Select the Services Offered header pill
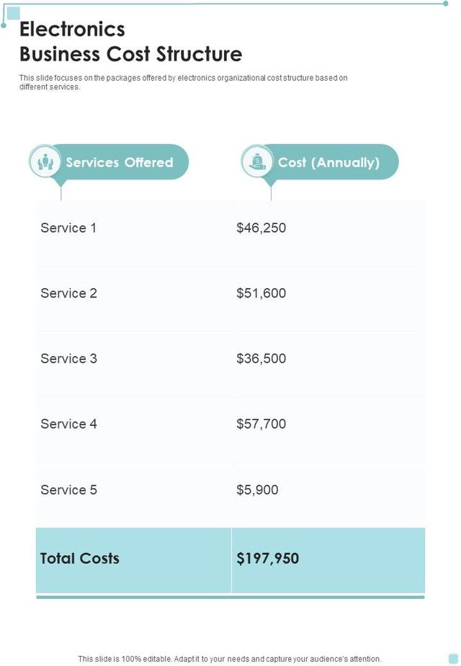 (119, 162)
